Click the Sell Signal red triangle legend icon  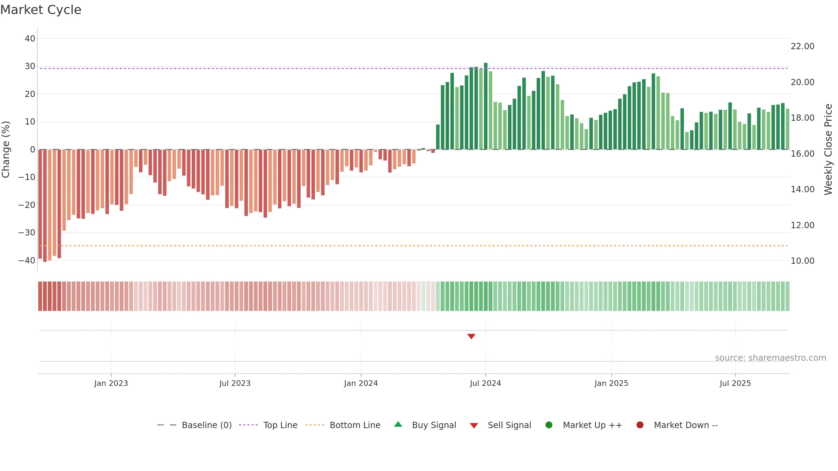coord(474,426)
